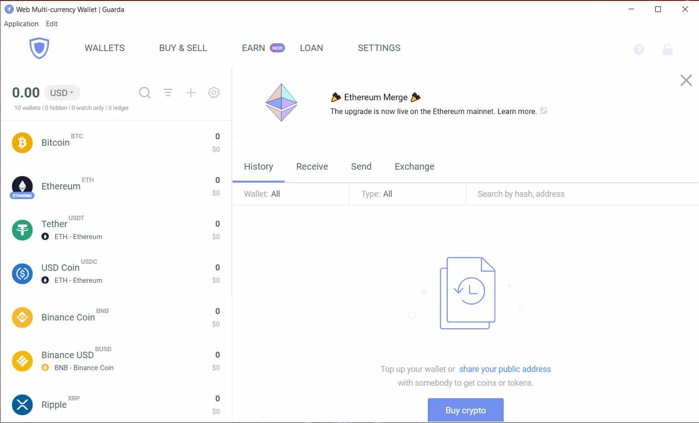Click the 0.00 total balance value
Screen dimensions: 699x423
(26, 93)
